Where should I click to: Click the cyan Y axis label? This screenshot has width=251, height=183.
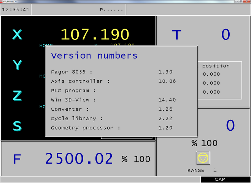pos(17,66)
